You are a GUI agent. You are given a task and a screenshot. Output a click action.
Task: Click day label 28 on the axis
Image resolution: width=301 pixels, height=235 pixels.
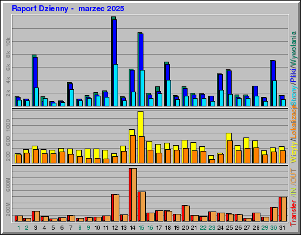[x=256, y=228]
